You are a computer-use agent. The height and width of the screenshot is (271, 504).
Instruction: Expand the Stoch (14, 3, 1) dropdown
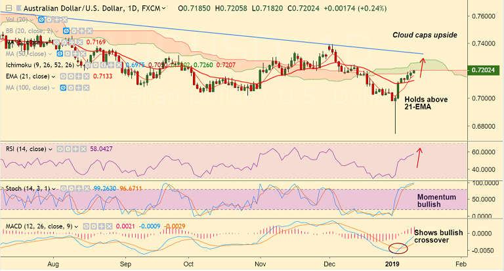54,189
